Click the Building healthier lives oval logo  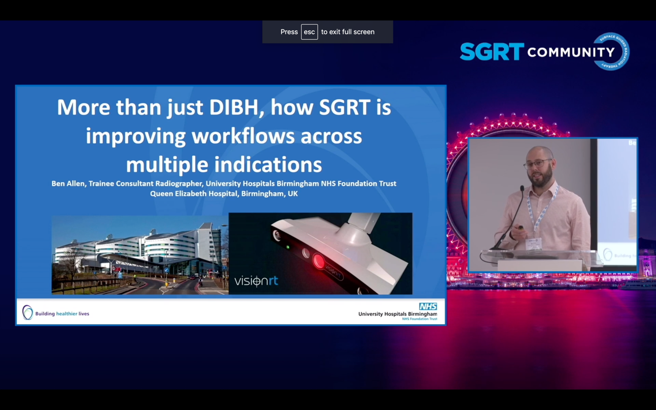[x=28, y=312]
